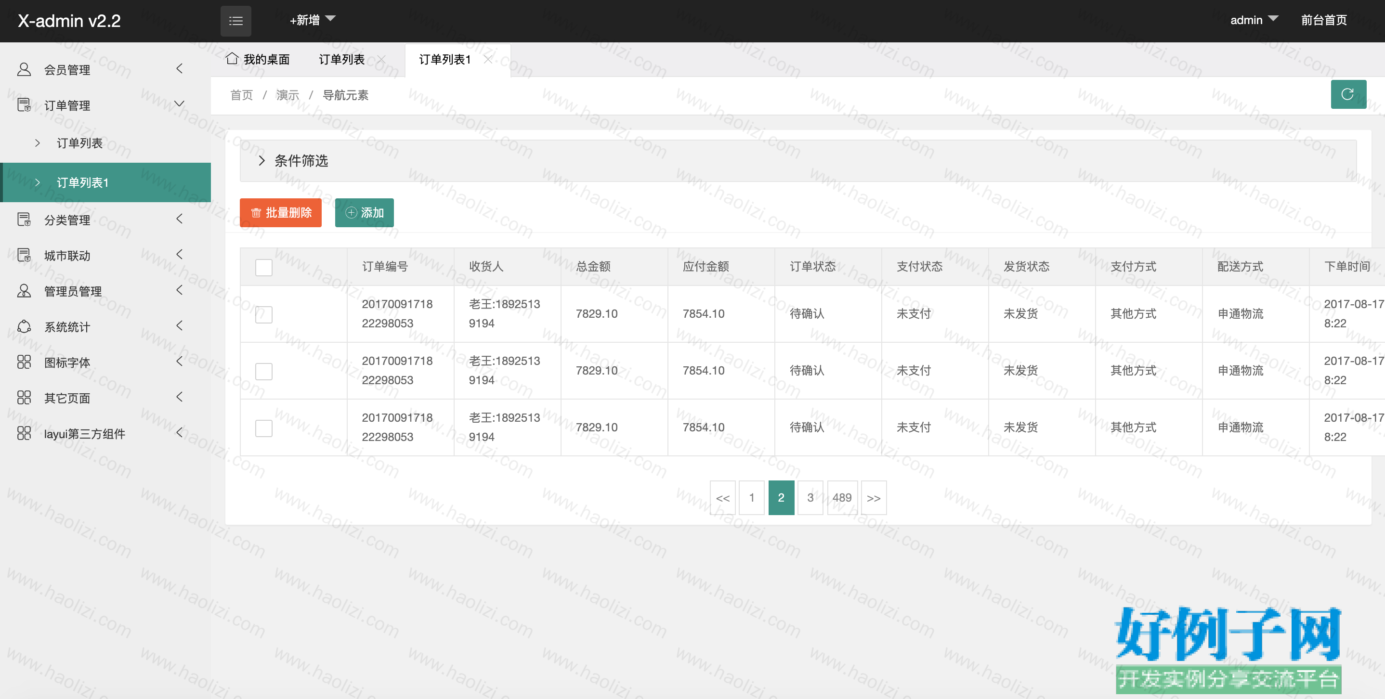Viewport: 1385px width, 699px height.
Task: Click the 批量删除 button
Action: (x=281, y=213)
